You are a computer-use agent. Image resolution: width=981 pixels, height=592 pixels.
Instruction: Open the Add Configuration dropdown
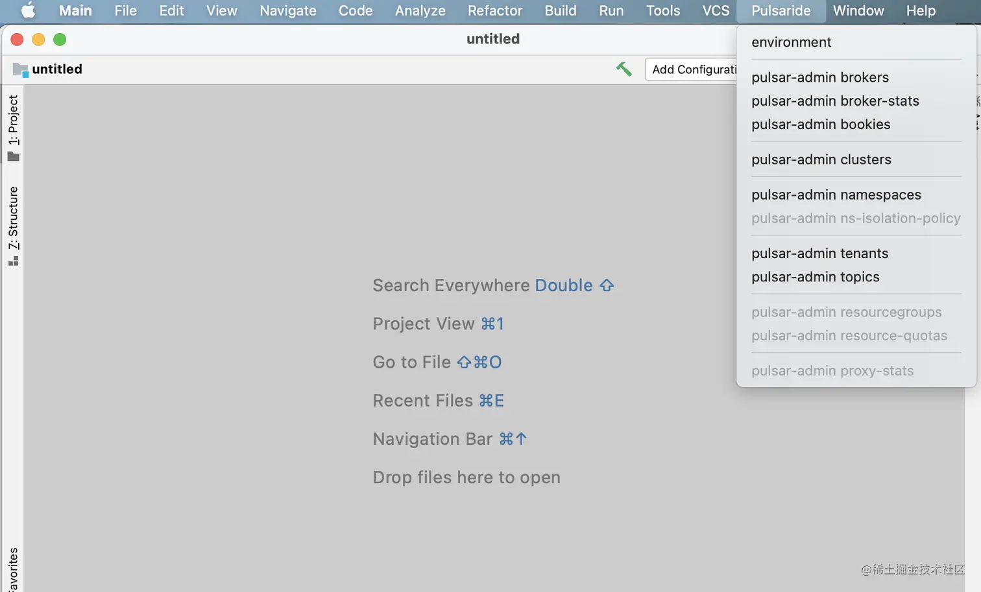pos(691,69)
